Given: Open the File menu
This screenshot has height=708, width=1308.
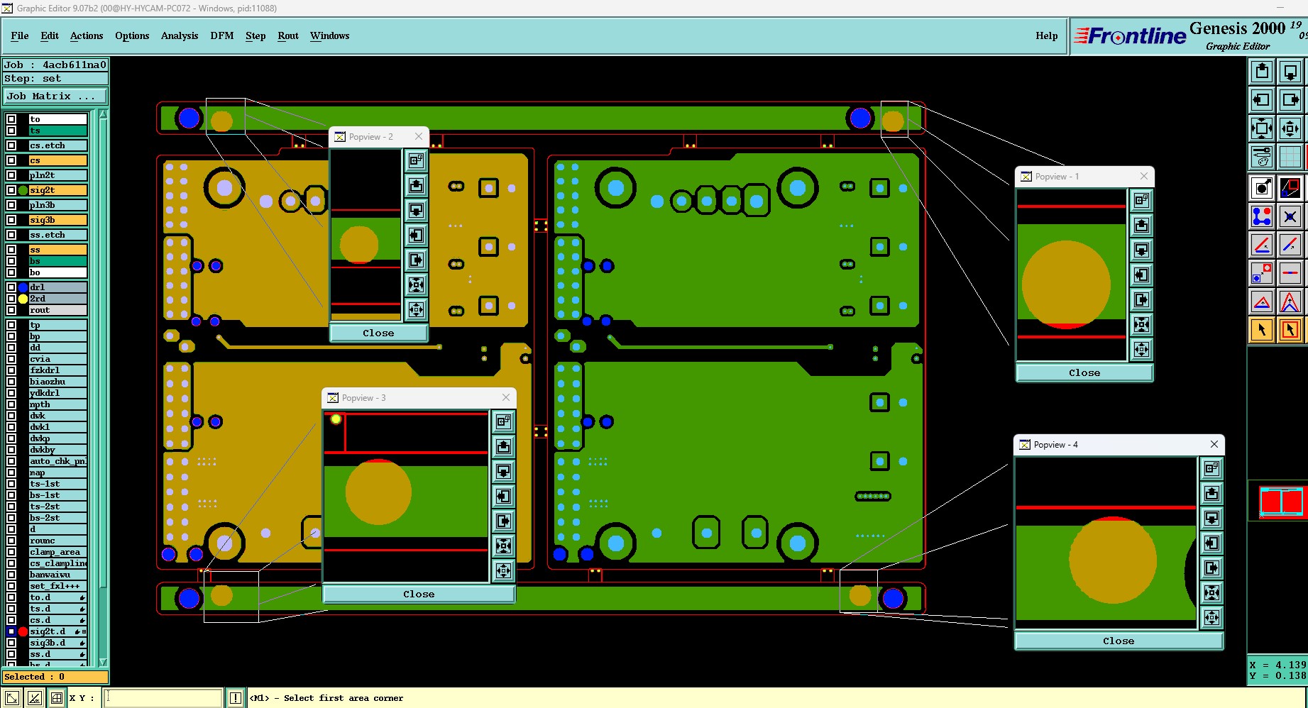Looking at the screenshot, I should (20, 35).
